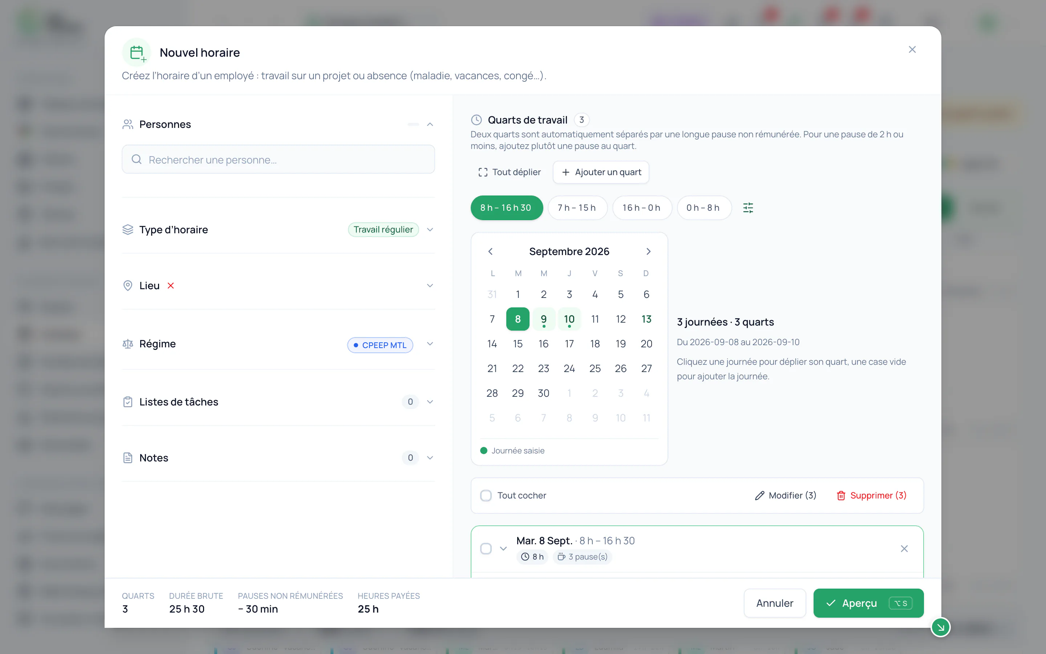Click the 8 h duration chip
The width and height of the screenshot is (1046, 654).
click(532, 557)
